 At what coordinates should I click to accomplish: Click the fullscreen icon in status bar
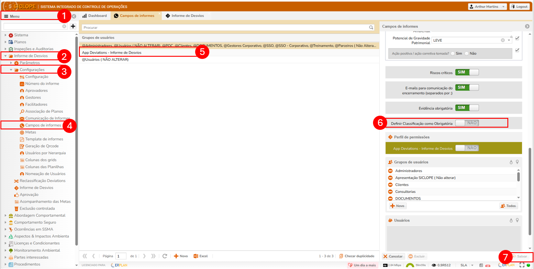(x=522, y=265)
